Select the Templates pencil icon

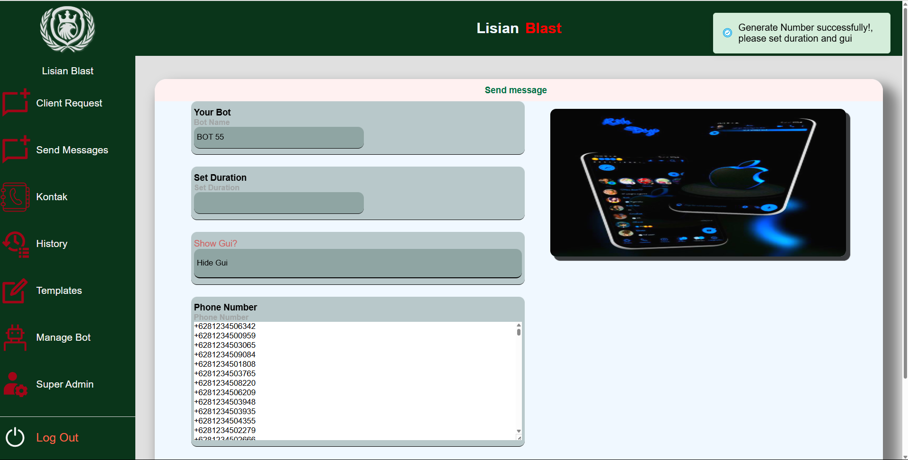[x=15, y=291]
